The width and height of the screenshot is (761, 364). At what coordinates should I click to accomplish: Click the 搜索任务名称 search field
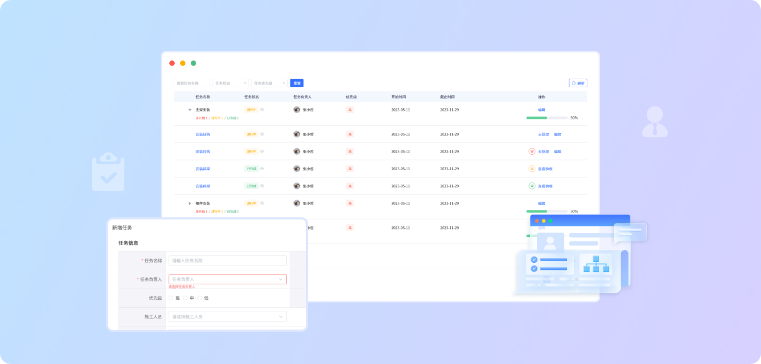[191, 83]
